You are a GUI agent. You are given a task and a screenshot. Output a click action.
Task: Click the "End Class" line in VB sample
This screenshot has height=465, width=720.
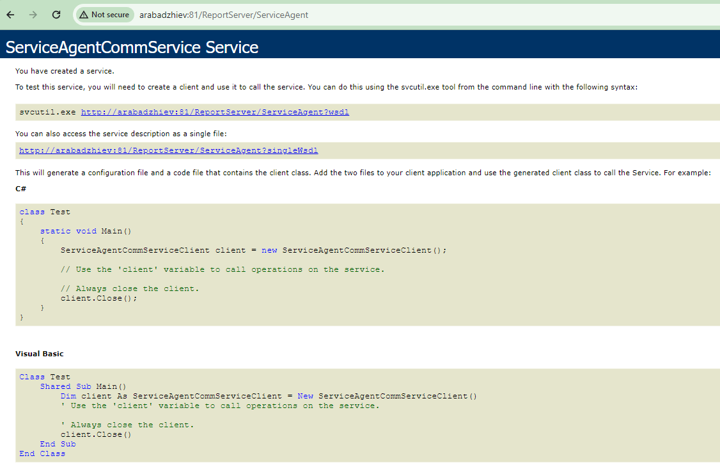[42, 453]
